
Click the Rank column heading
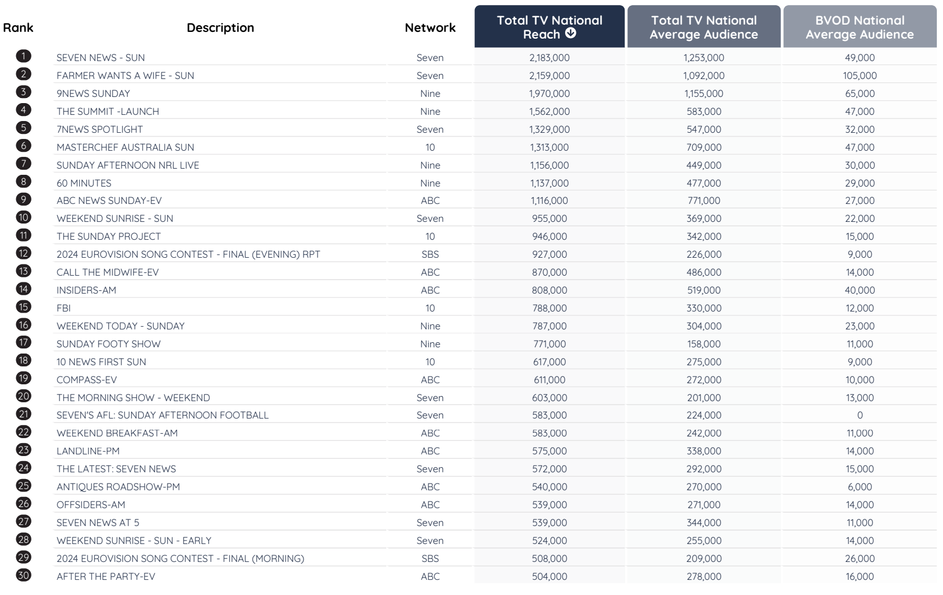coord(18,27)
